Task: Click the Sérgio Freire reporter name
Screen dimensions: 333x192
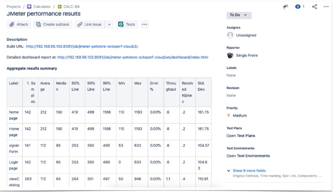Action: pos(247,55)
